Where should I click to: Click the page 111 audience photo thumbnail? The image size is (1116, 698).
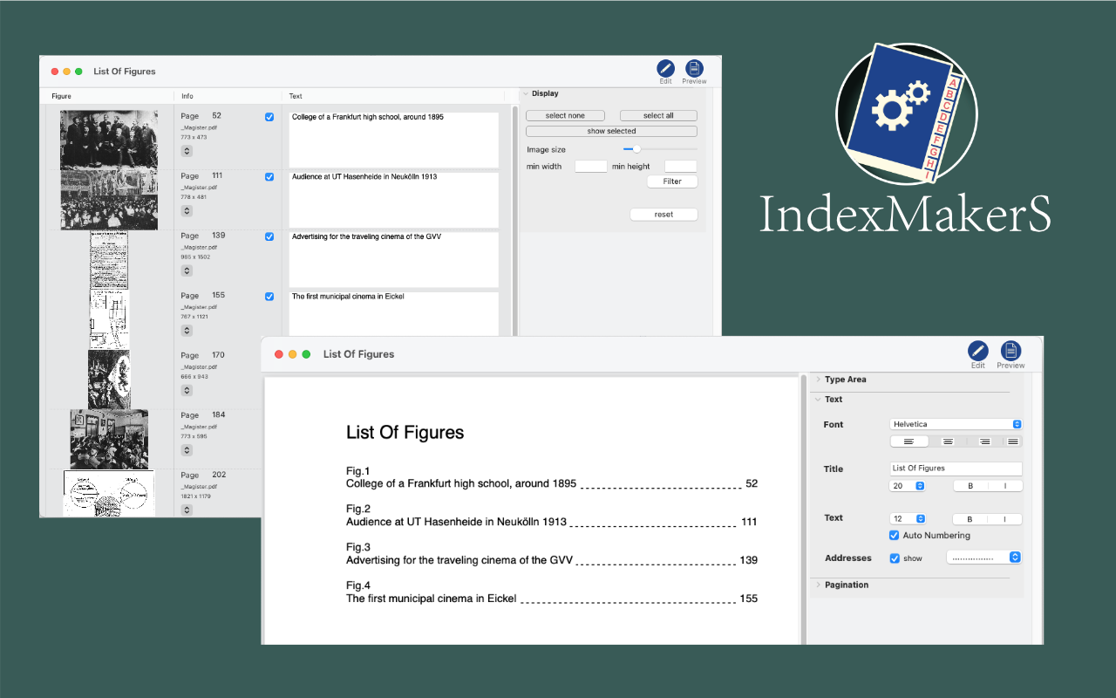(x=109, y=200)
